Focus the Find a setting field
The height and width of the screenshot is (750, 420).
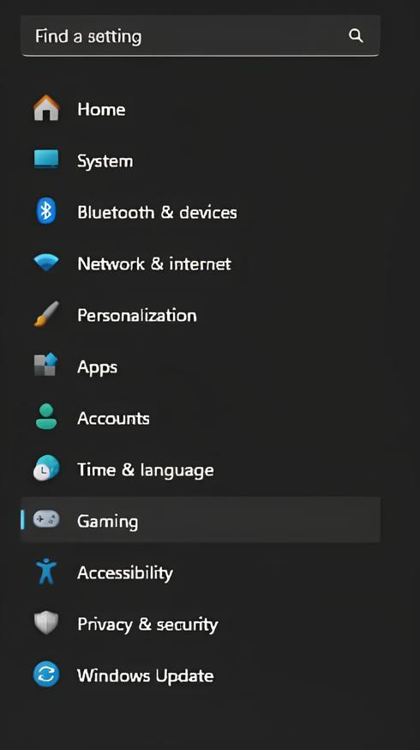[x=201, y=36]
